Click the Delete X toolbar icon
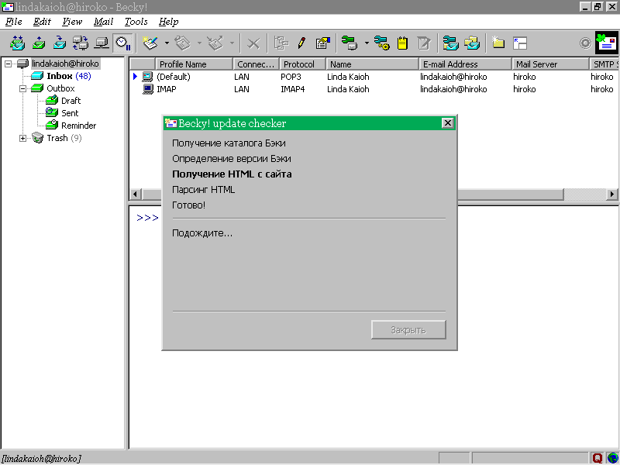620x465 pixels. (x=253, y=43)
